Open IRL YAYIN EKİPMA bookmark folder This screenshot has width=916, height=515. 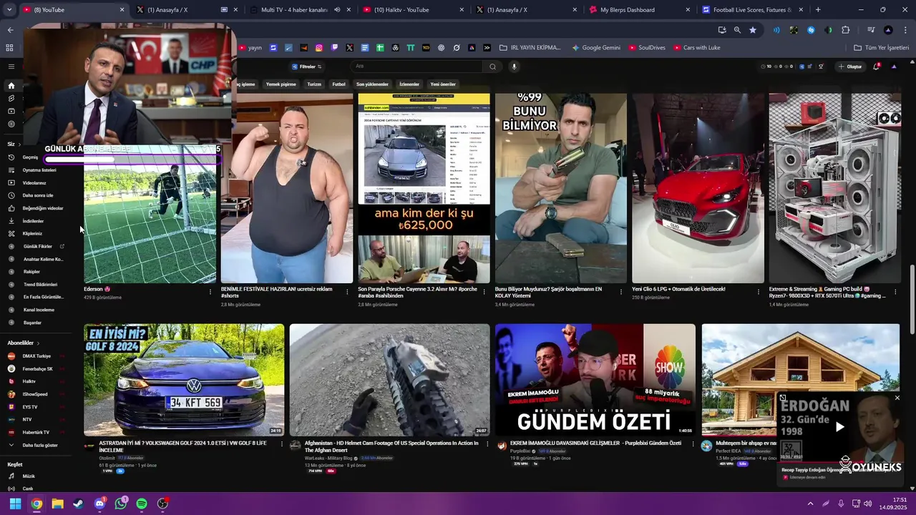[x=530, y=48]
